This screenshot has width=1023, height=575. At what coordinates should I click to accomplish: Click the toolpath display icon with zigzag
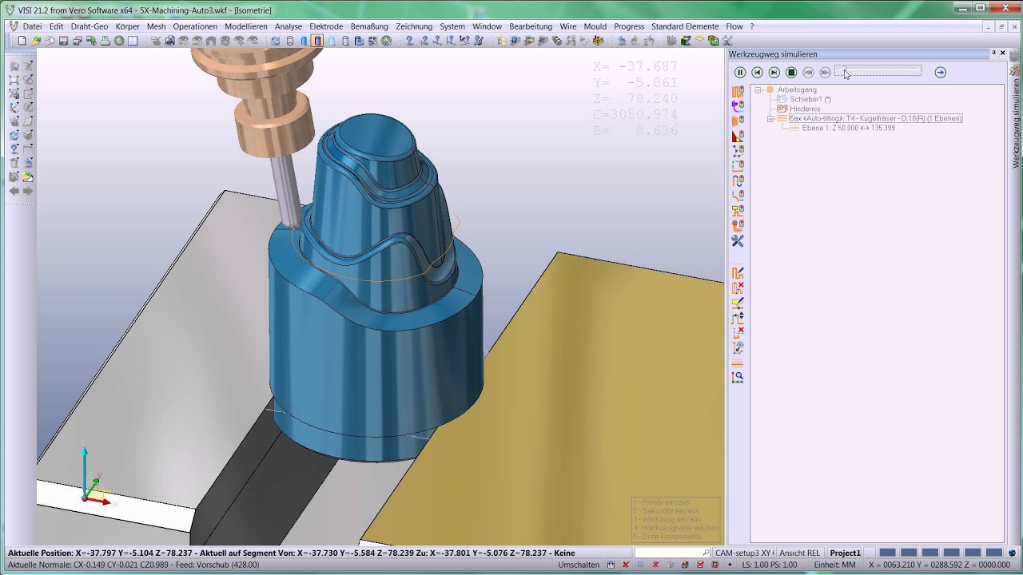coord(738,91)
